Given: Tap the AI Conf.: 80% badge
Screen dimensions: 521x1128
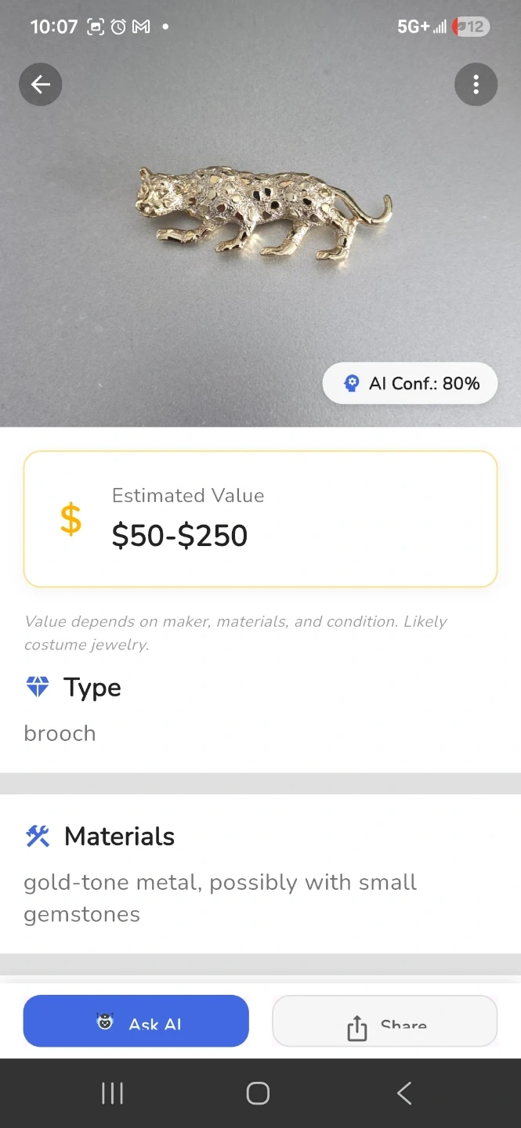Looking at the screenshot, I should (410, 384).
